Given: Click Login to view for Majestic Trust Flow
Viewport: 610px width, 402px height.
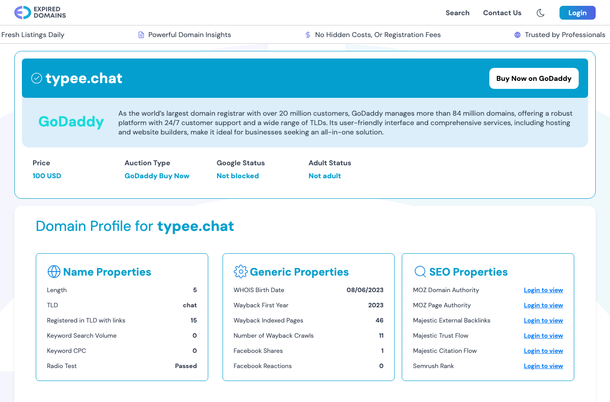Looking at the screenshot, I should [x=543, y=336].
